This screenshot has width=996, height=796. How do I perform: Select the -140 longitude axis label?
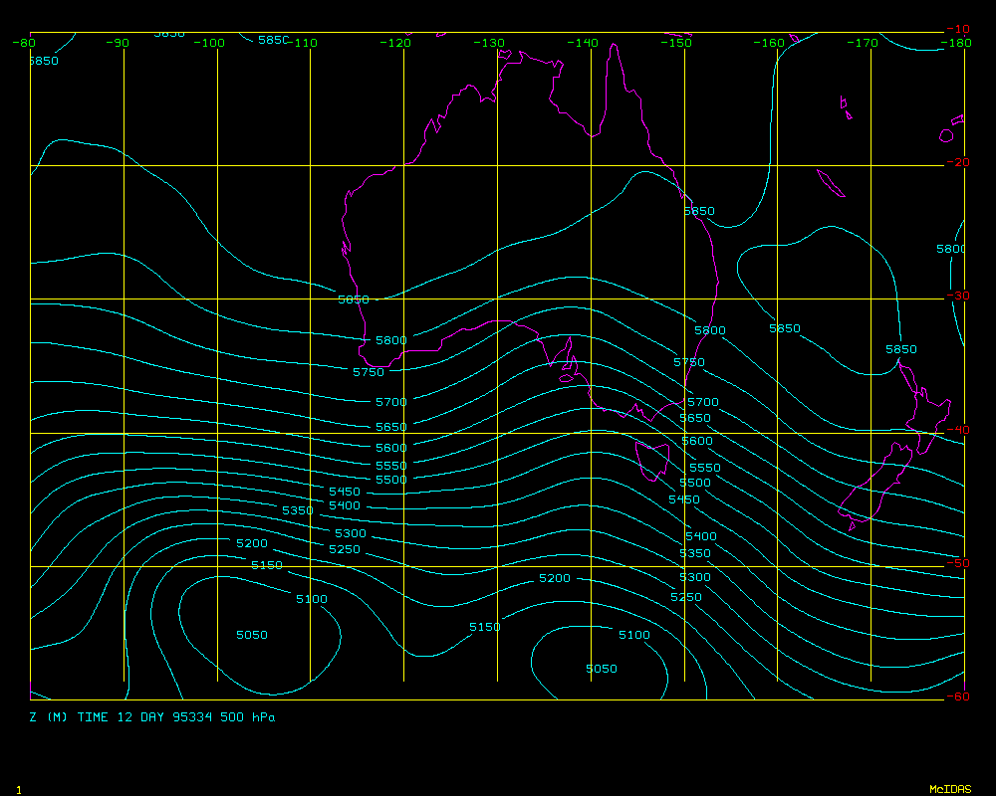[x=583, y=43]
